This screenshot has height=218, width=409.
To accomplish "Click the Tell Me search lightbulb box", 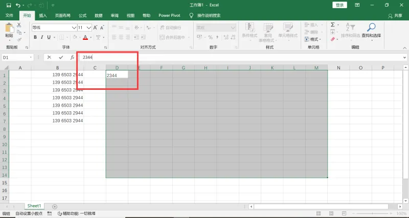I will [x=205, y=16].
